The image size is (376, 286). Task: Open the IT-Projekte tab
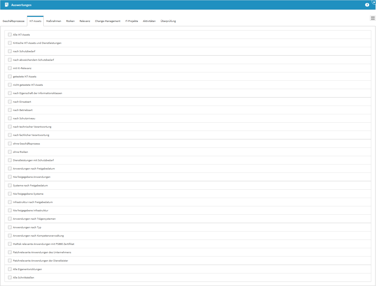132,21
